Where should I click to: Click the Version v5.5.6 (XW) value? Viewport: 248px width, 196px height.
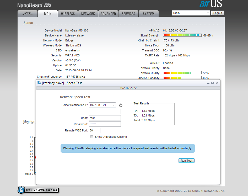click(x=73, y=60)
